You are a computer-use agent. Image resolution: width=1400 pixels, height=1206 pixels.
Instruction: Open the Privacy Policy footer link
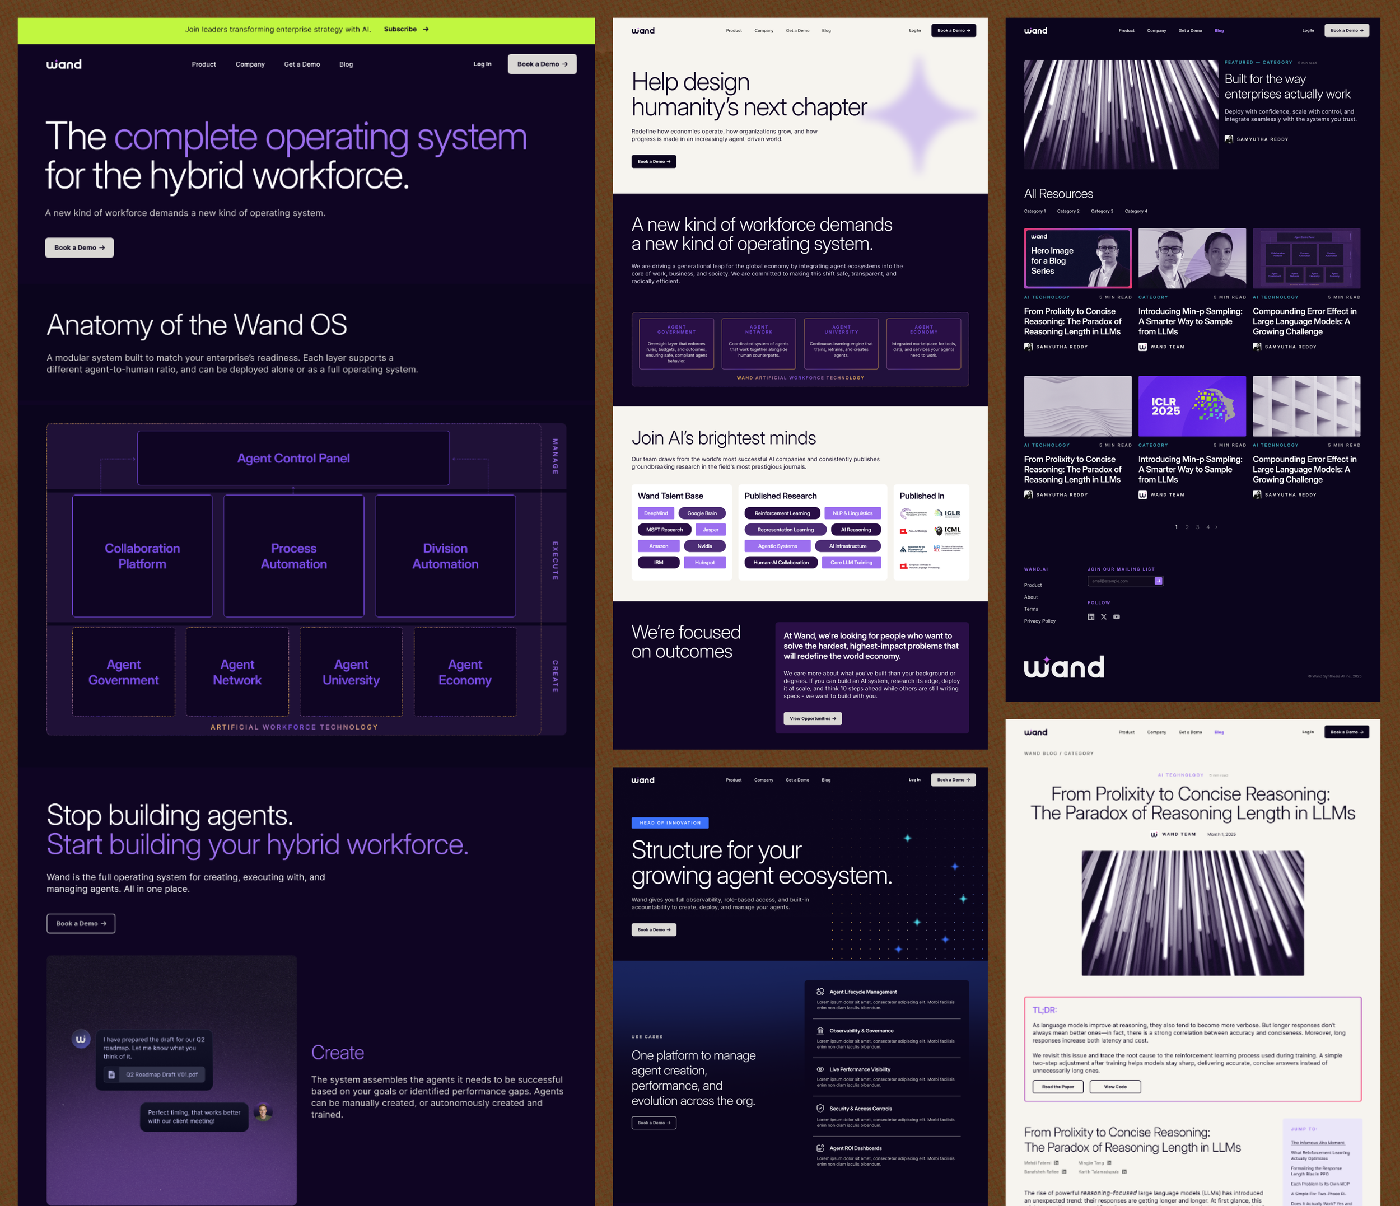[x=1039, y=621]
